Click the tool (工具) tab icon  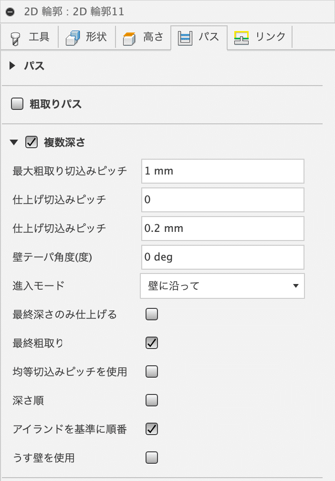coord(15,38)
